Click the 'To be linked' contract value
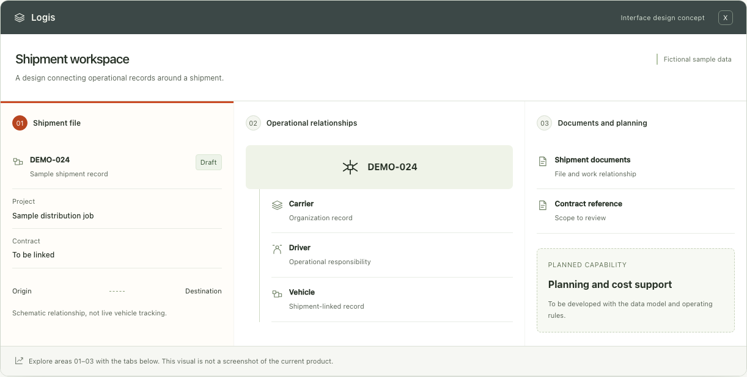 click(x=34, y=255)
